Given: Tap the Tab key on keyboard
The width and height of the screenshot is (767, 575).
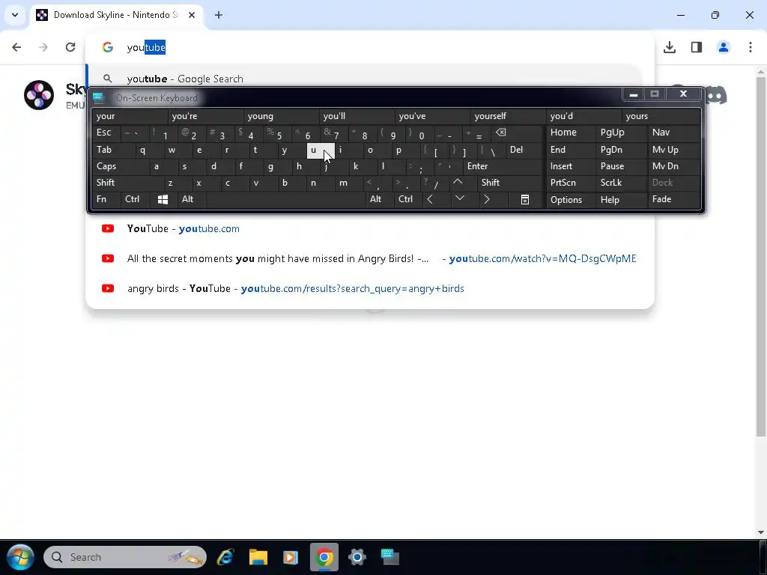Looking at the screenshot, I should (x=113, y=150).
